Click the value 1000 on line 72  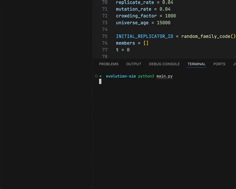(x=170, y=16)
